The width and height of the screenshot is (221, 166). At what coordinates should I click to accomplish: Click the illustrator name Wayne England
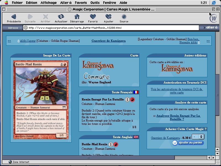click(x=100, y=82)
